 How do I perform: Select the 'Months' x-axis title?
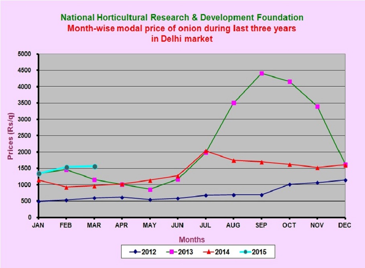pos(192,240)
